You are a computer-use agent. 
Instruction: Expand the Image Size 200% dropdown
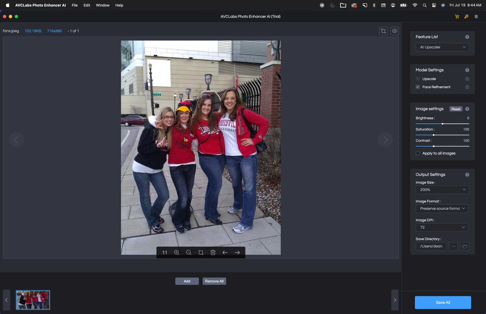(x=442, y=190)
